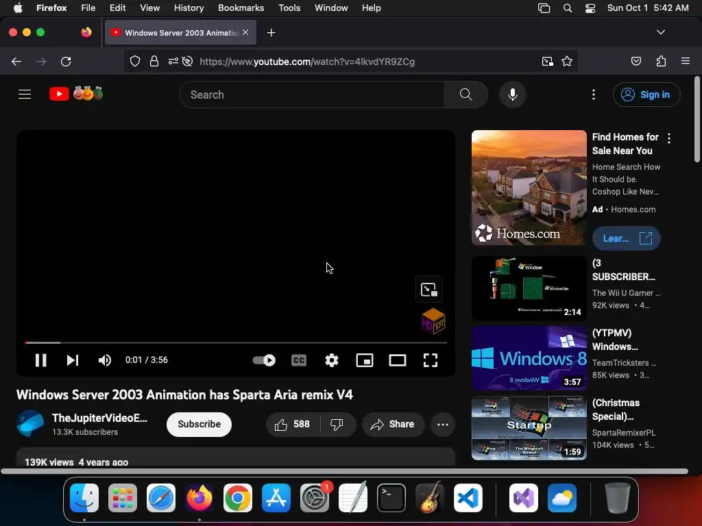The image size is (702, 526).
Task: Go to YouTube home via logo
Action: (76, 94)
